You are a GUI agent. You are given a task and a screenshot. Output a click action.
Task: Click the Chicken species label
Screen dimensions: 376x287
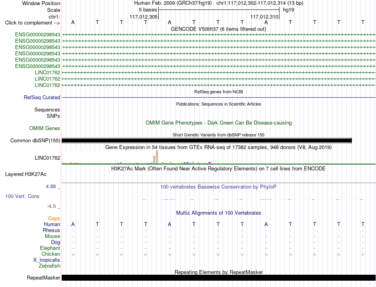pyautogui.click(x=51, y=254)
